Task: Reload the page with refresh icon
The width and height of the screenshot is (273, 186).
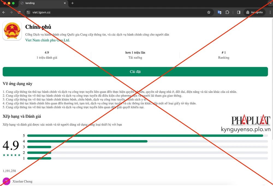Action: click(x=19, y=12)
